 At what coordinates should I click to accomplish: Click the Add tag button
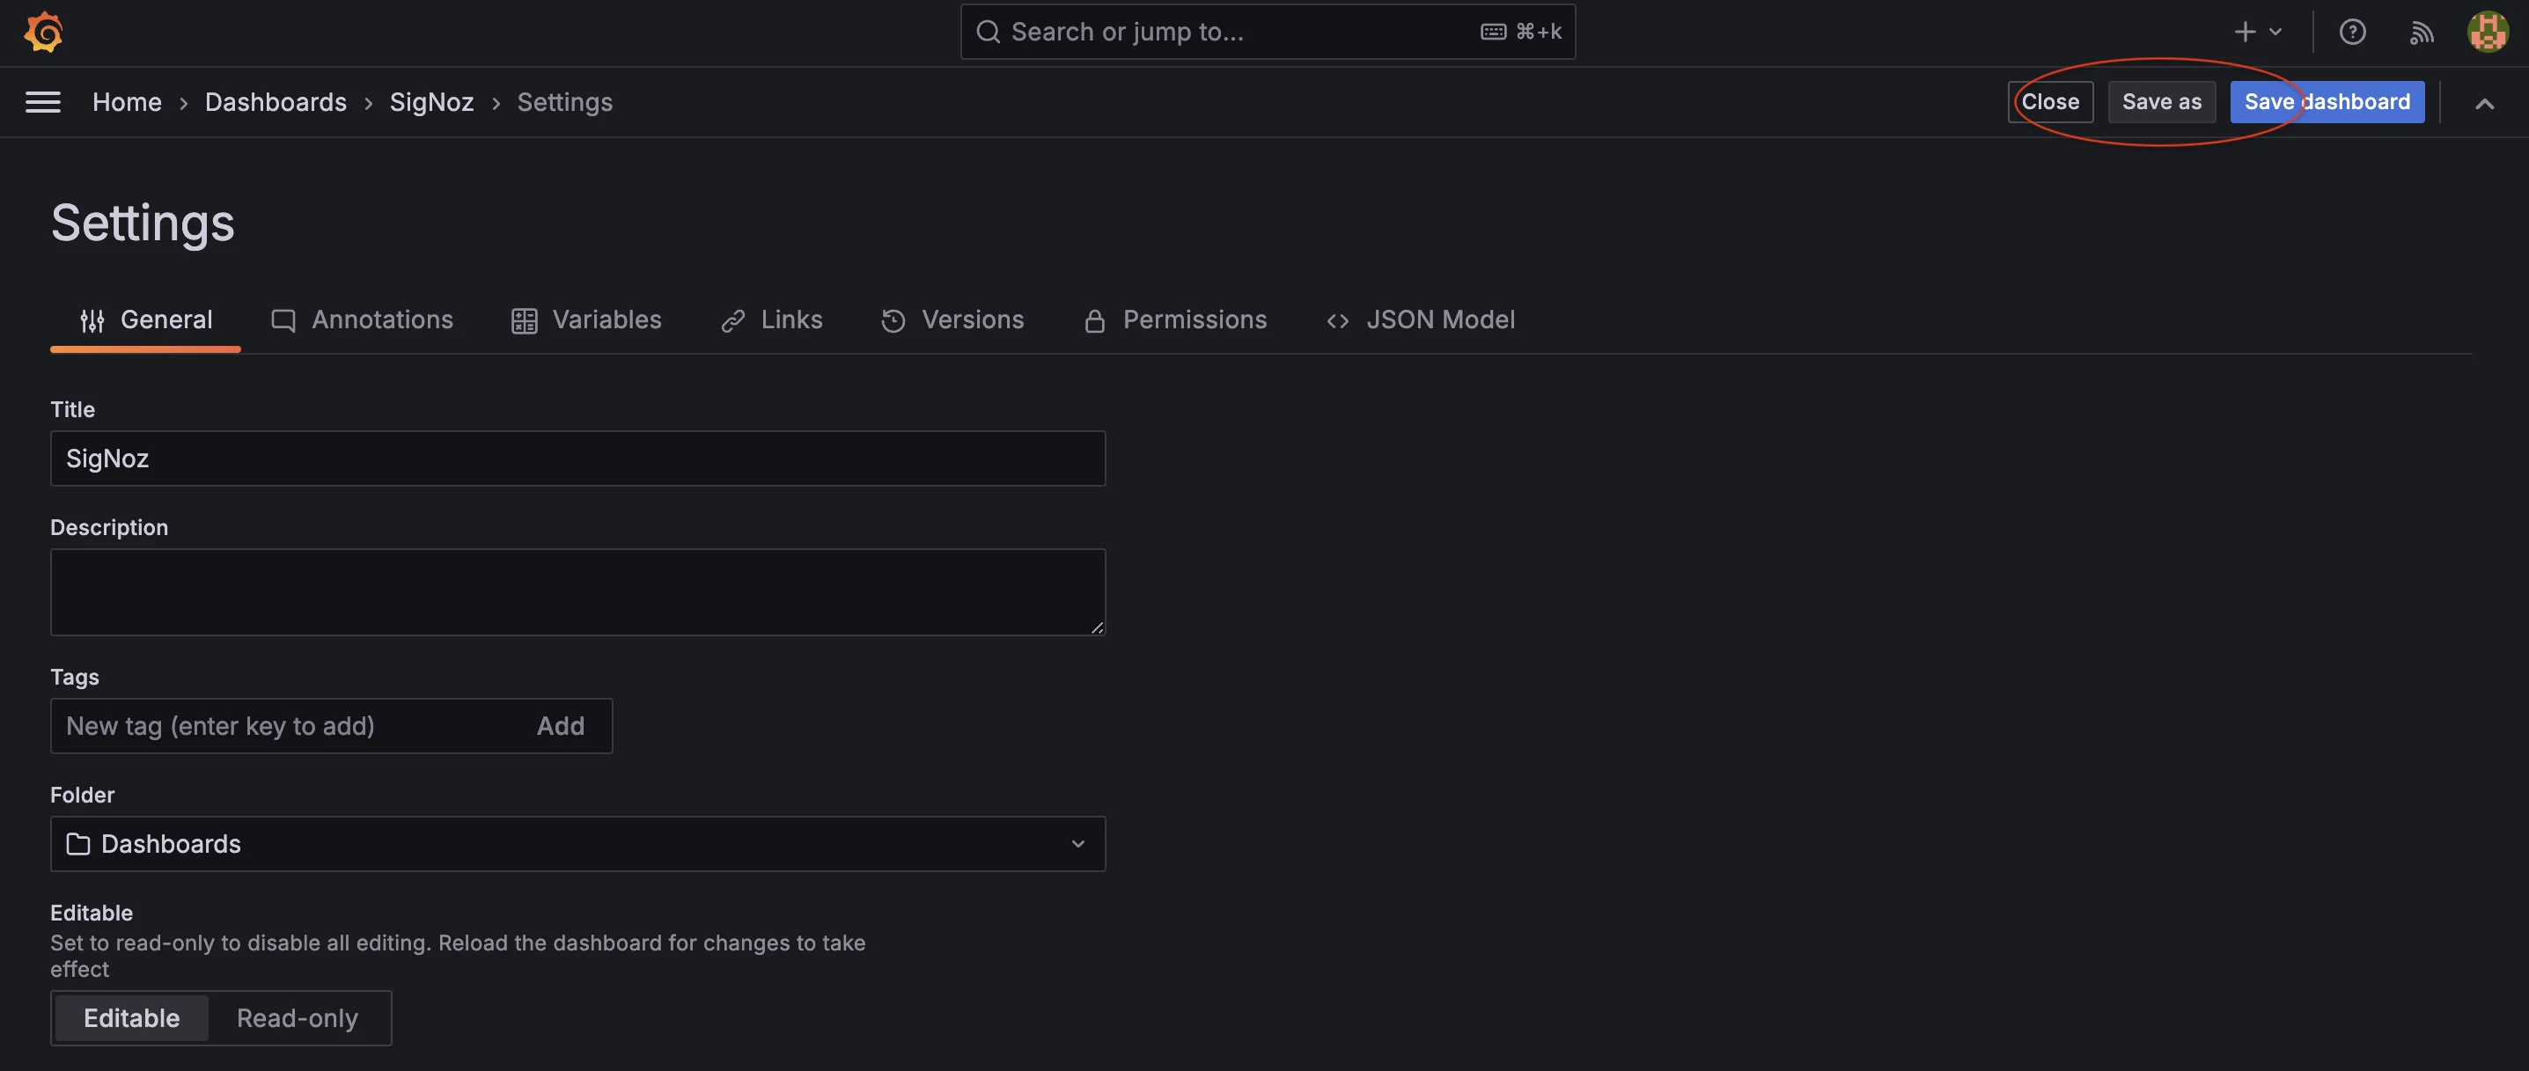[561, 726]
